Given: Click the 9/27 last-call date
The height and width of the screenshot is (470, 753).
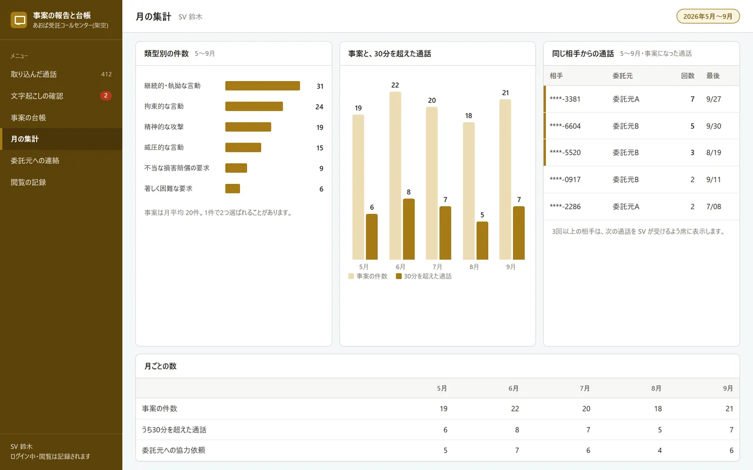Looking at the screenshot, I should click(714, 99).
